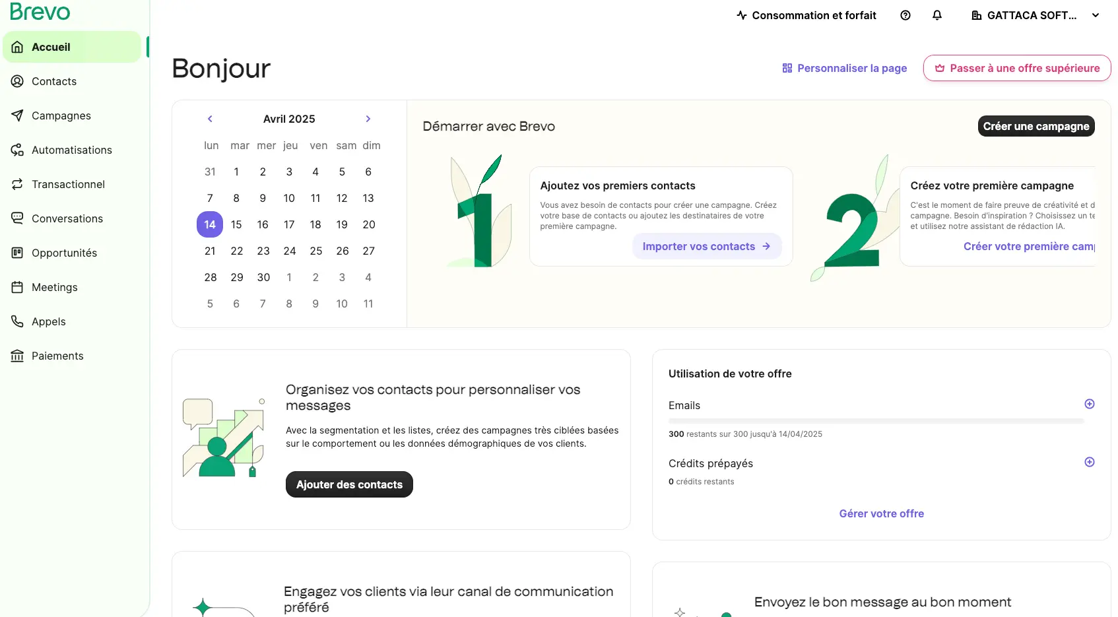Open the Opportunités menu item

[x=72, y=253]
